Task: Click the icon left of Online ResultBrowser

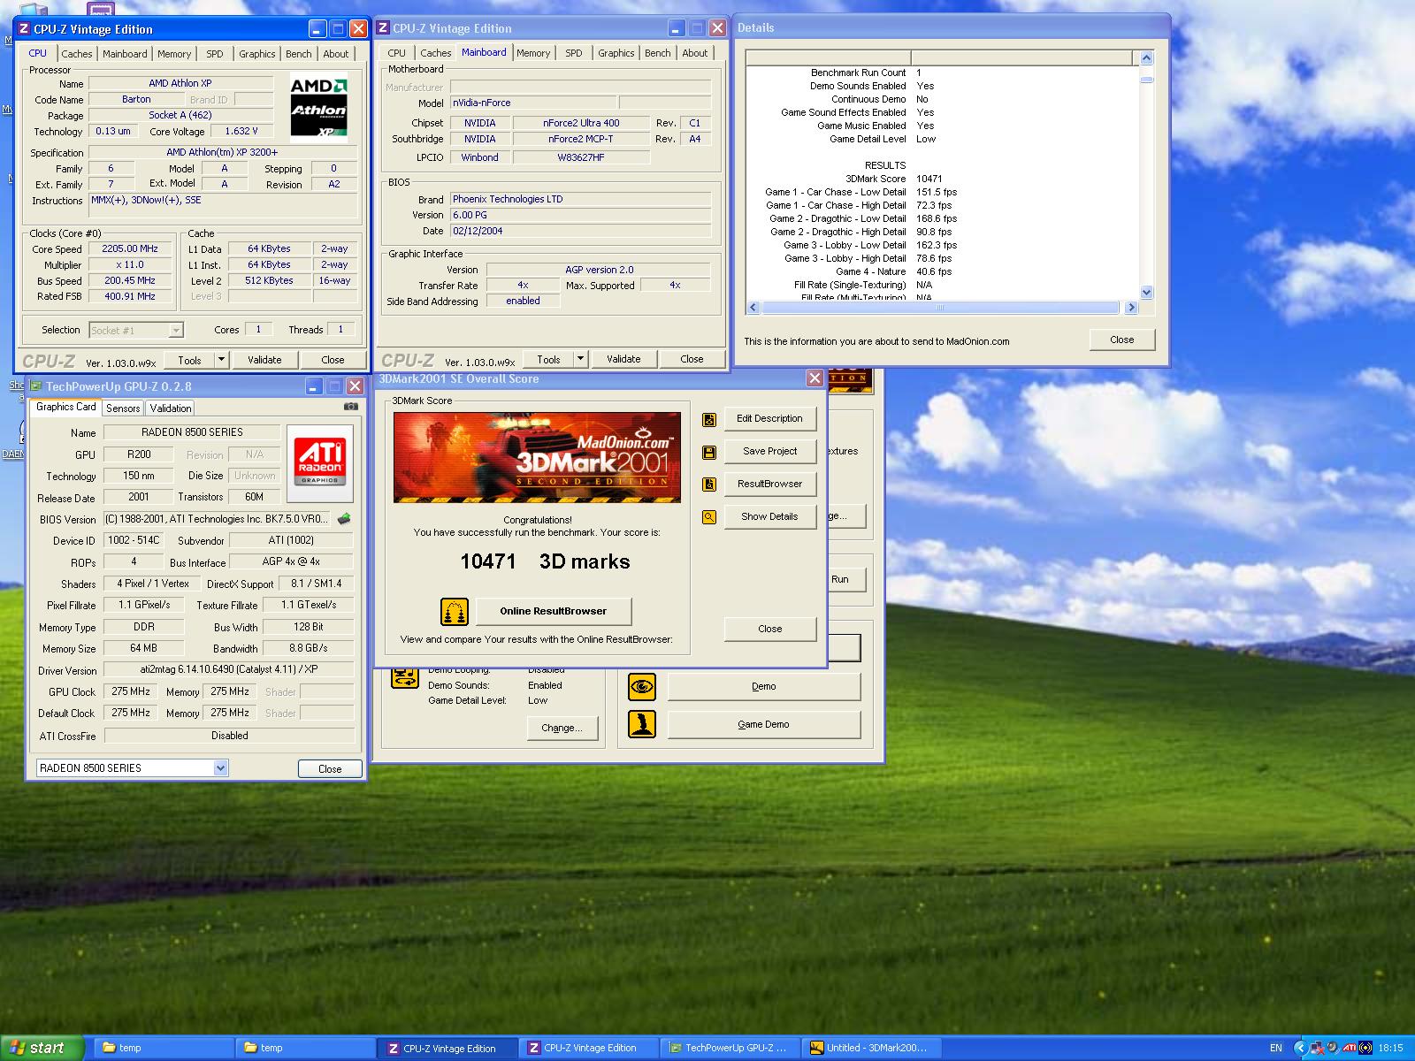Action: point(454,611)
